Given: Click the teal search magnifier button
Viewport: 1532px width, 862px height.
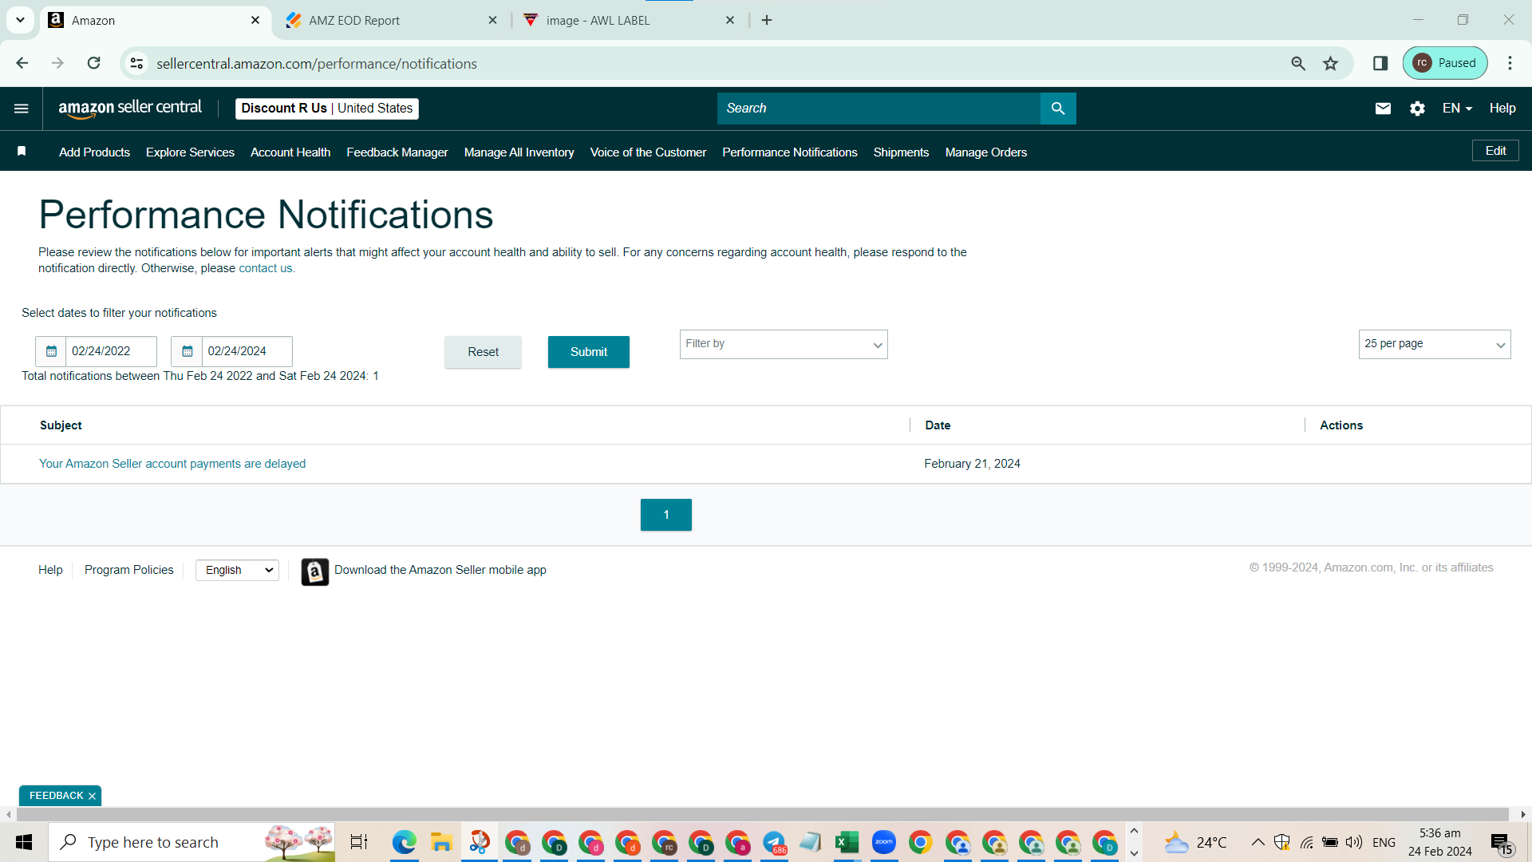Looking at the screenshot, I should point(1058,109).
